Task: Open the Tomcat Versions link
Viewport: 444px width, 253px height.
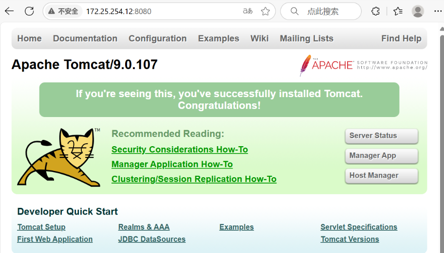Action: 350,239
